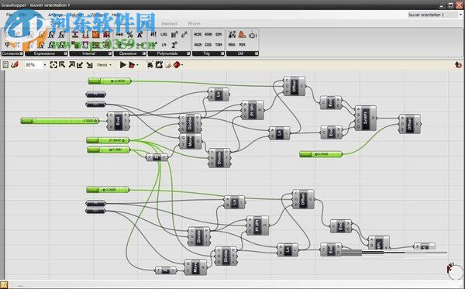Open the red gem icon's dropdown arrow
This screenshot has width=465, height=289.
182,65
